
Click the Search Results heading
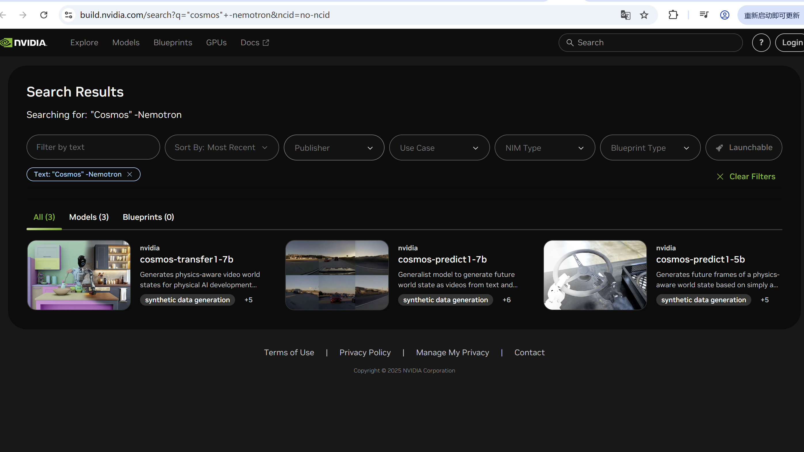click(x=75, y=92)
